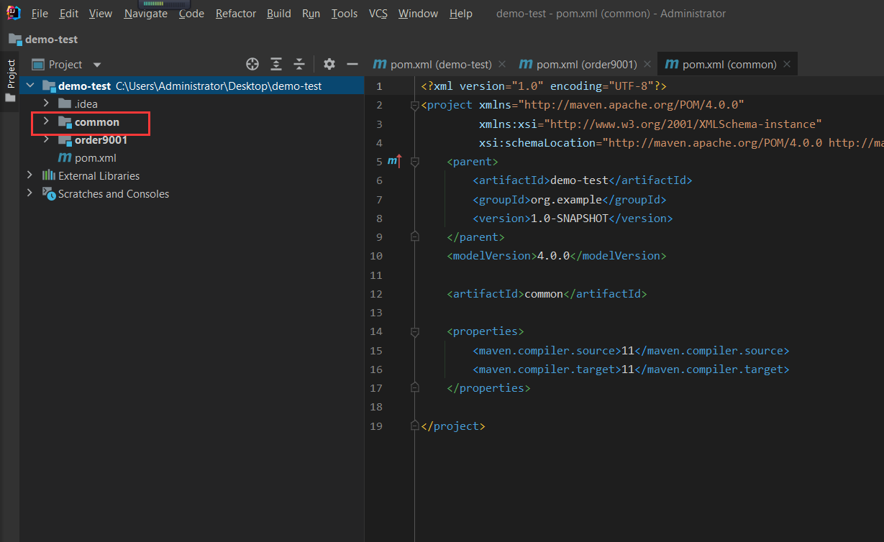Expand Scratches and Consoles arrow
The width and height of the screenshot is (884, 542).
tap(29, 193)
